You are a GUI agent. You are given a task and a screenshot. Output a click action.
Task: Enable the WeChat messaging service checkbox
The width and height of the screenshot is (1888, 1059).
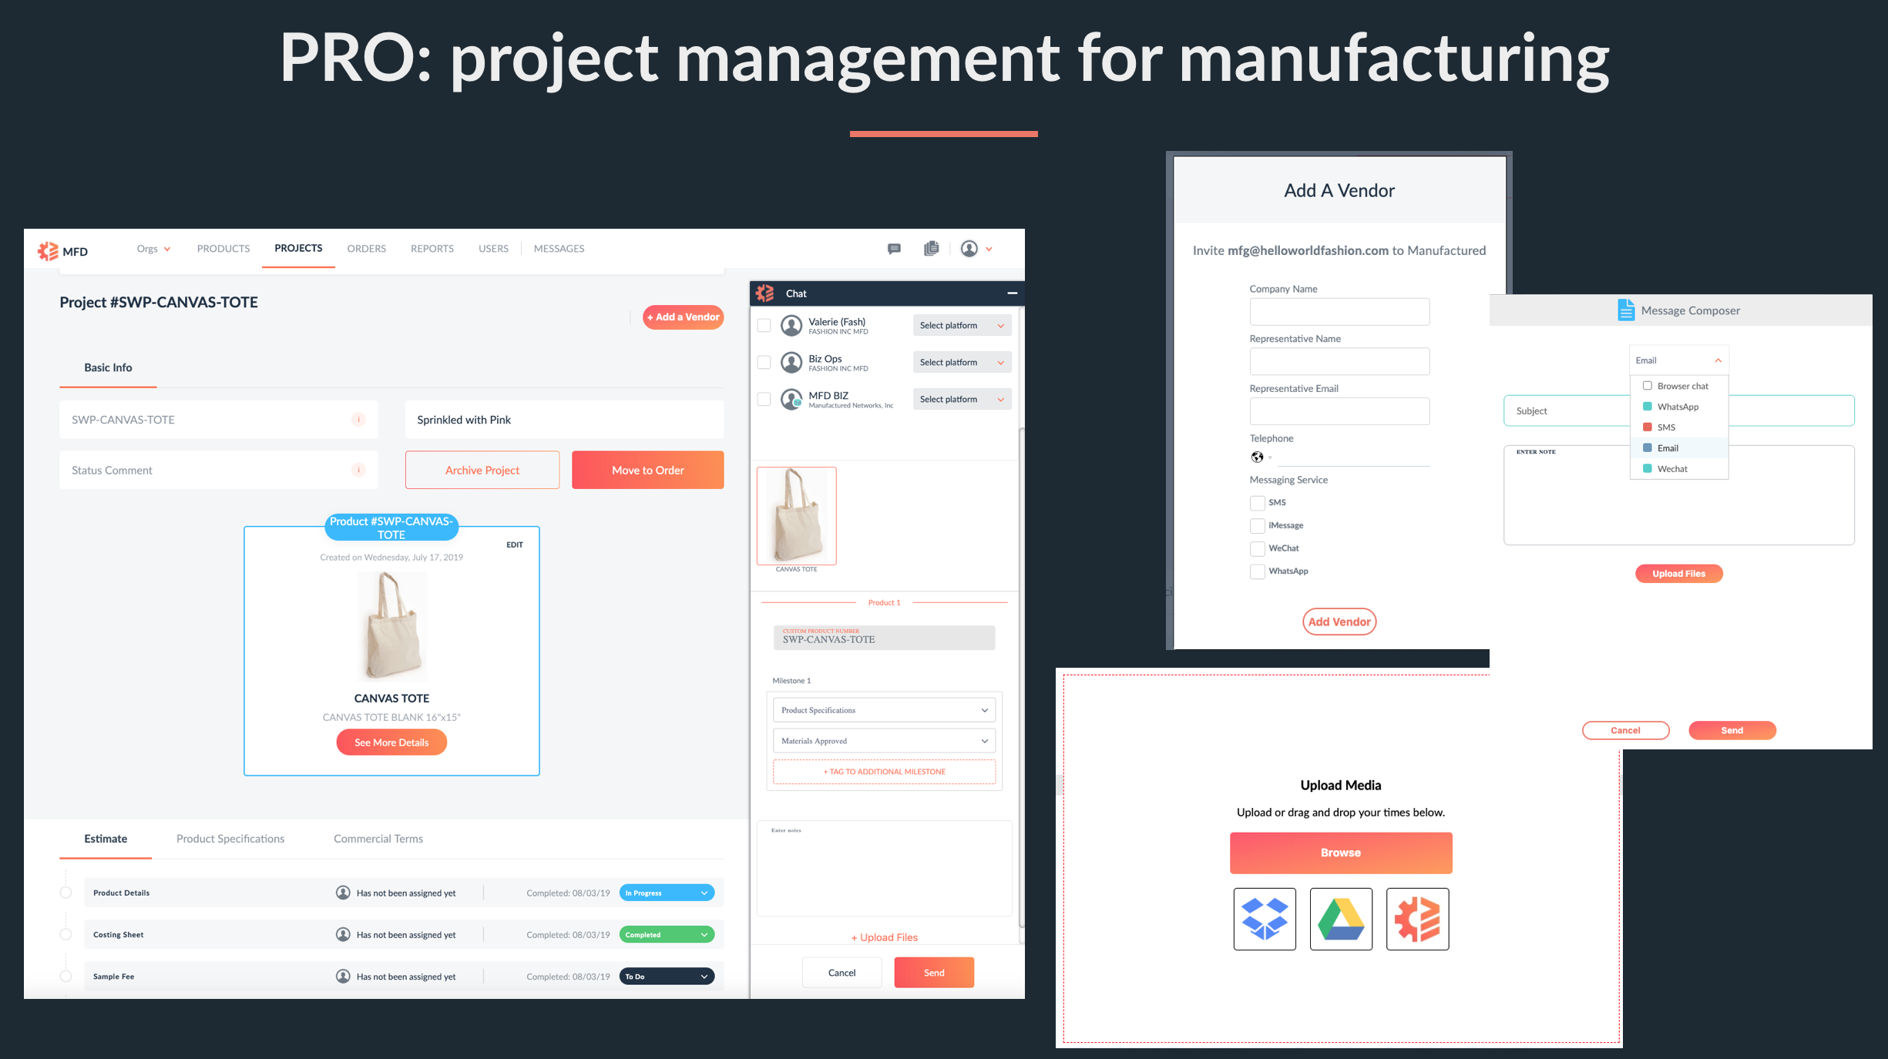click(x=1257, y=548)
